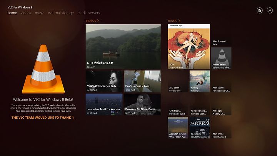Open Al Kooper Fillmore East album

click(200, 104)
